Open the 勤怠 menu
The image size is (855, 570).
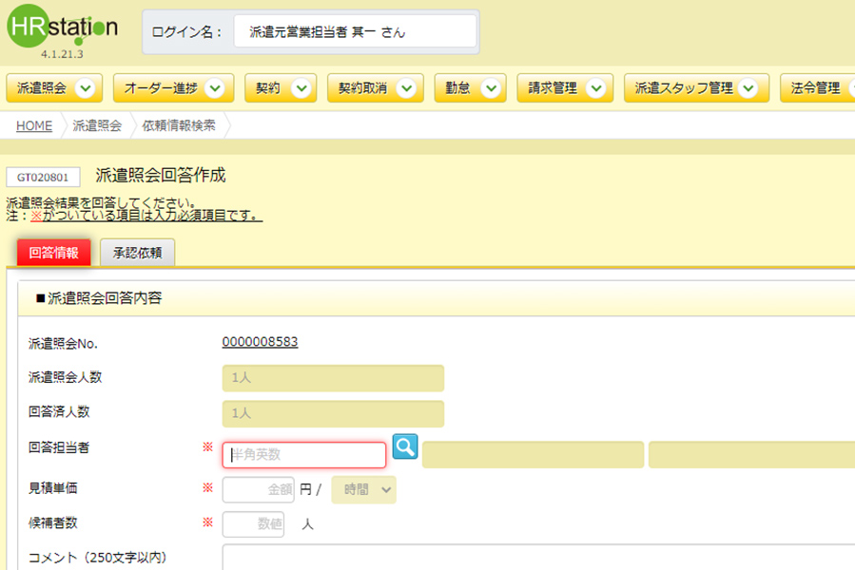(471, 88)
